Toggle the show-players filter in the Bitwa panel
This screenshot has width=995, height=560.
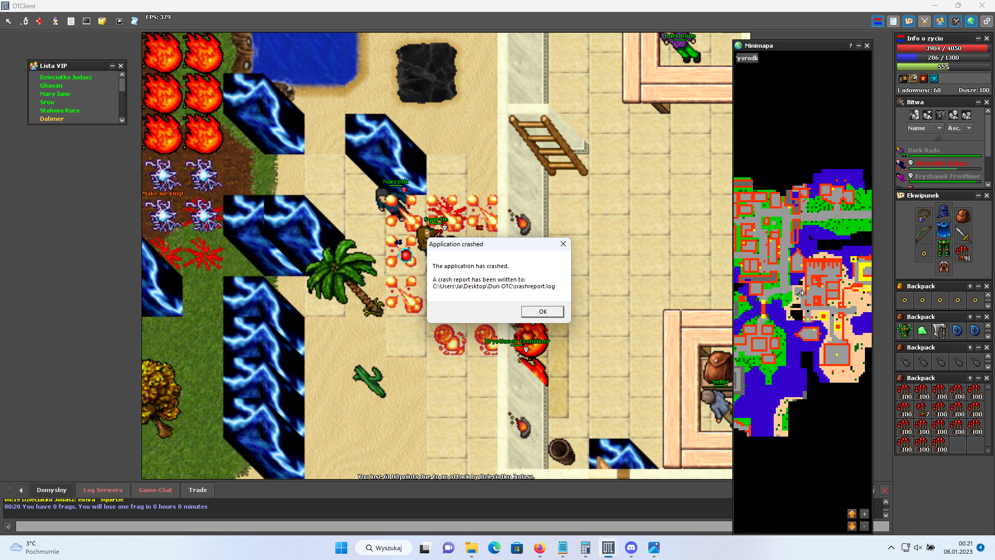tap(915, 115)
